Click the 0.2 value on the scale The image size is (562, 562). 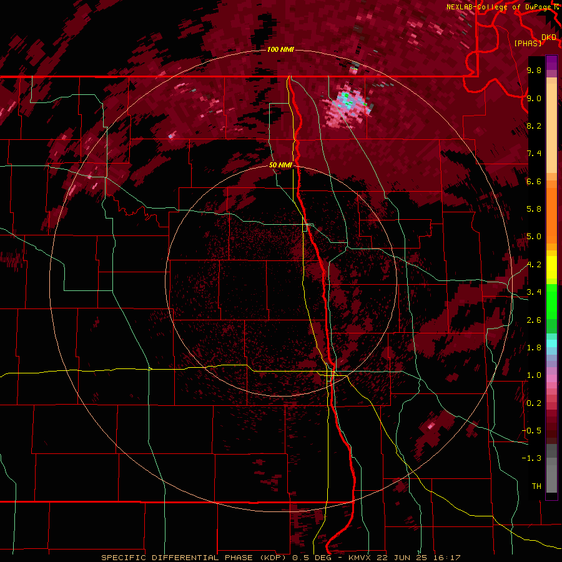534,403
